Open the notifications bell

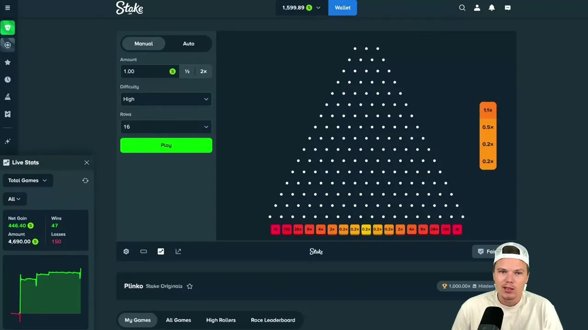tap(492, 8)
